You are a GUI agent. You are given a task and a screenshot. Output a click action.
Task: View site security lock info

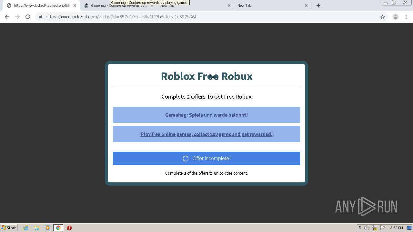pos(41,17)
